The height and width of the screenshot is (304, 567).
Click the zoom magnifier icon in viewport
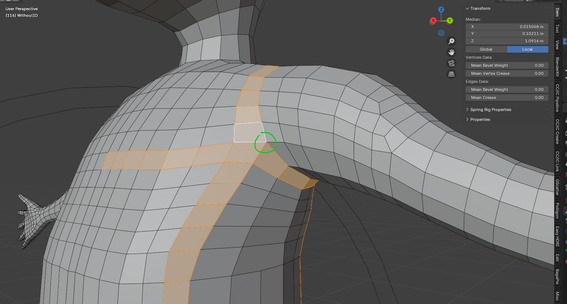point(451,41)
